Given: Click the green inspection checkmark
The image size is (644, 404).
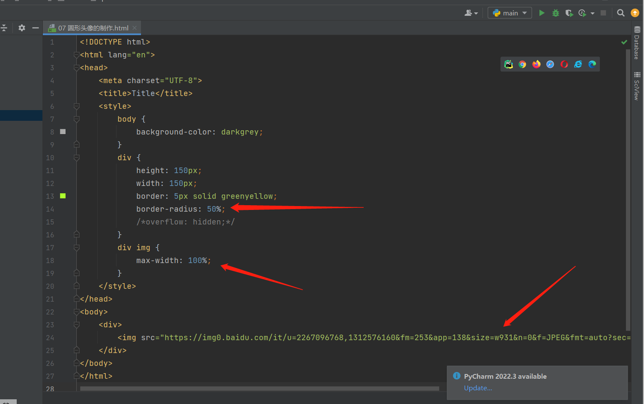Looking at the screenshot, I should pos(624,42).
